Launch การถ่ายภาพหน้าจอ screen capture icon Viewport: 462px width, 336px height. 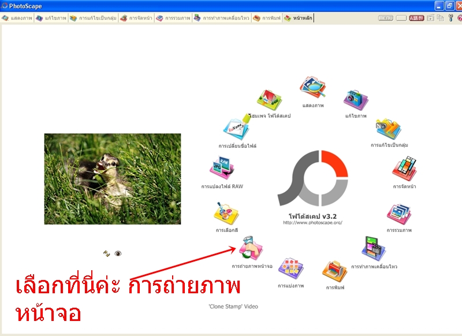[251, 248]
